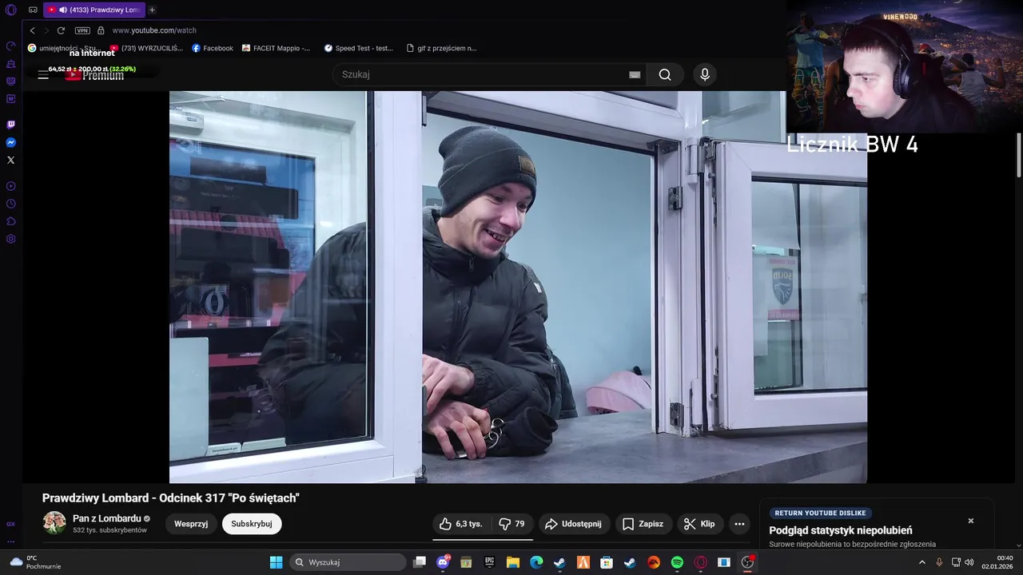
Task: Go back with the browser back arrow
Action: point(33,30)
